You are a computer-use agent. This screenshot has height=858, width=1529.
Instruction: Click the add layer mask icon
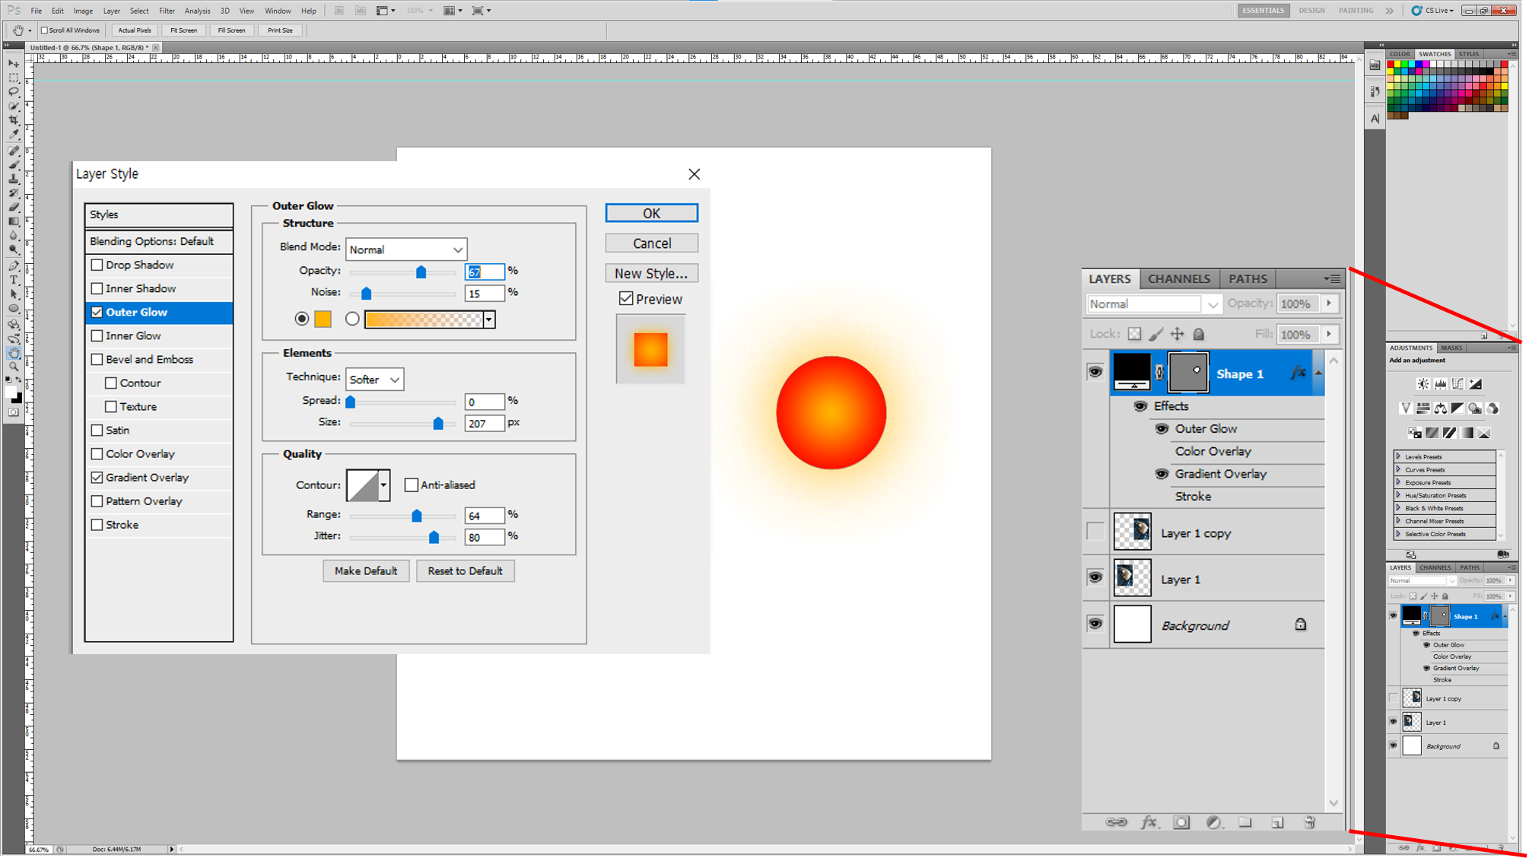pyautogui.click(x=1181, y=822)
